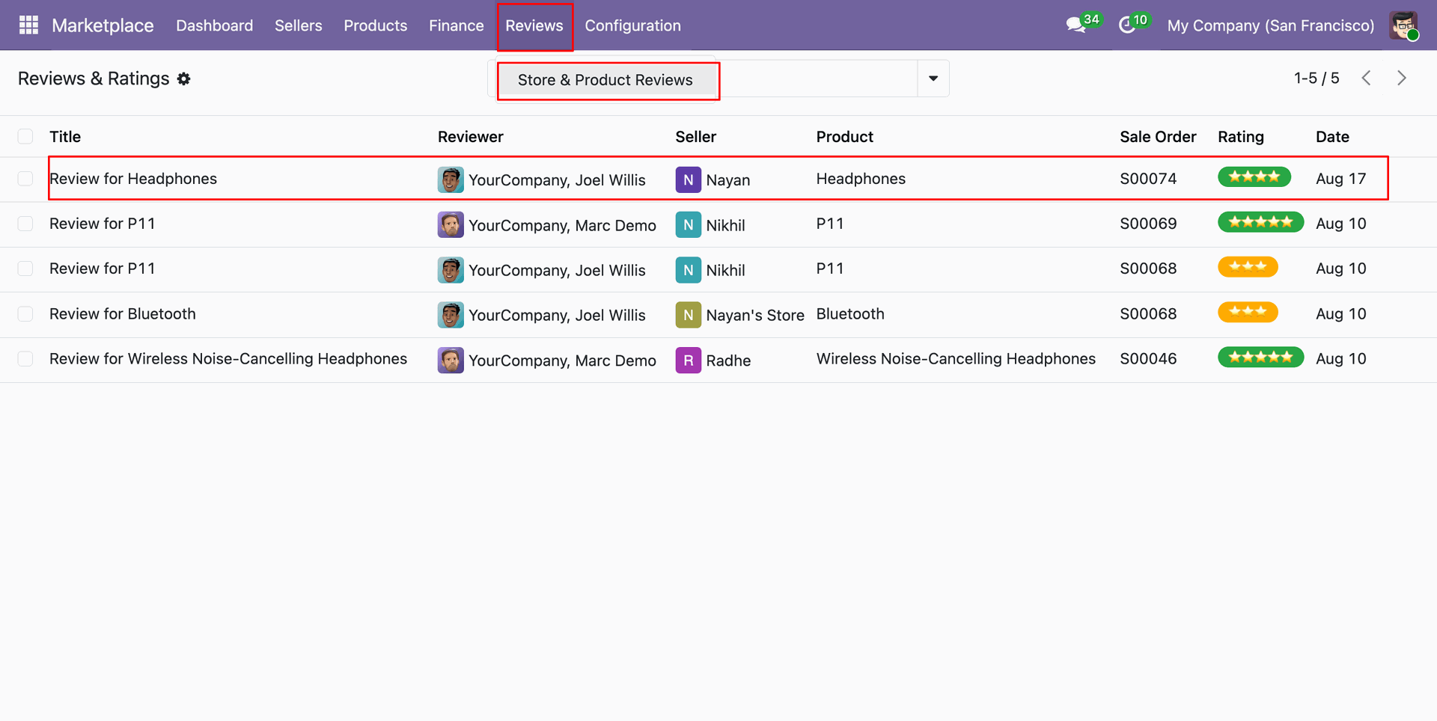Click the search input field

pos(818,79)
